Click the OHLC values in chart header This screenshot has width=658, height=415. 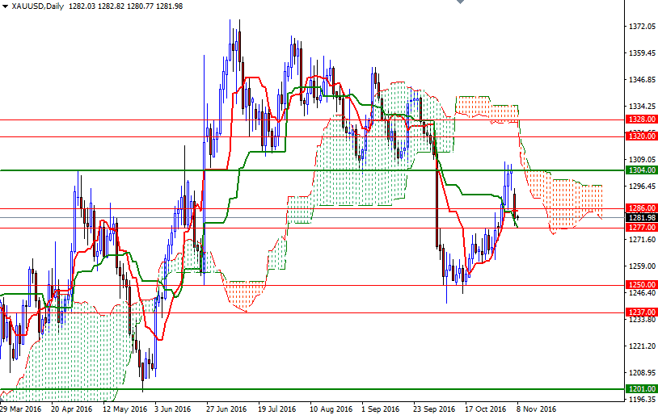[125, 6]
